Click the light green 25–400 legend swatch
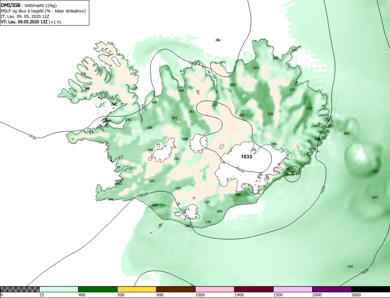 tap(59, 289)
